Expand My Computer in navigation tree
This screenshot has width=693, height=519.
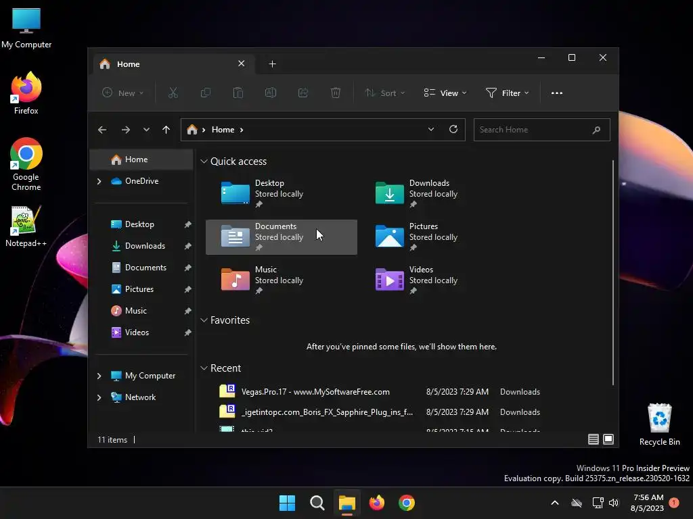pos(99,376)
